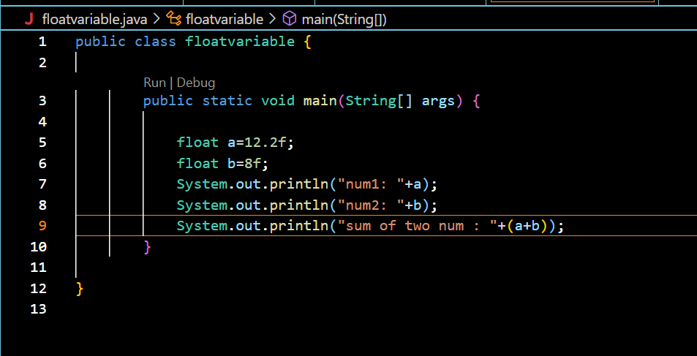Click chevron before main(String[]) breadcrumb
This screenshot has width=697, height=356.
(x=273, y=19)
